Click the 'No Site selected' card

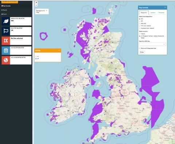coord(16,41)
